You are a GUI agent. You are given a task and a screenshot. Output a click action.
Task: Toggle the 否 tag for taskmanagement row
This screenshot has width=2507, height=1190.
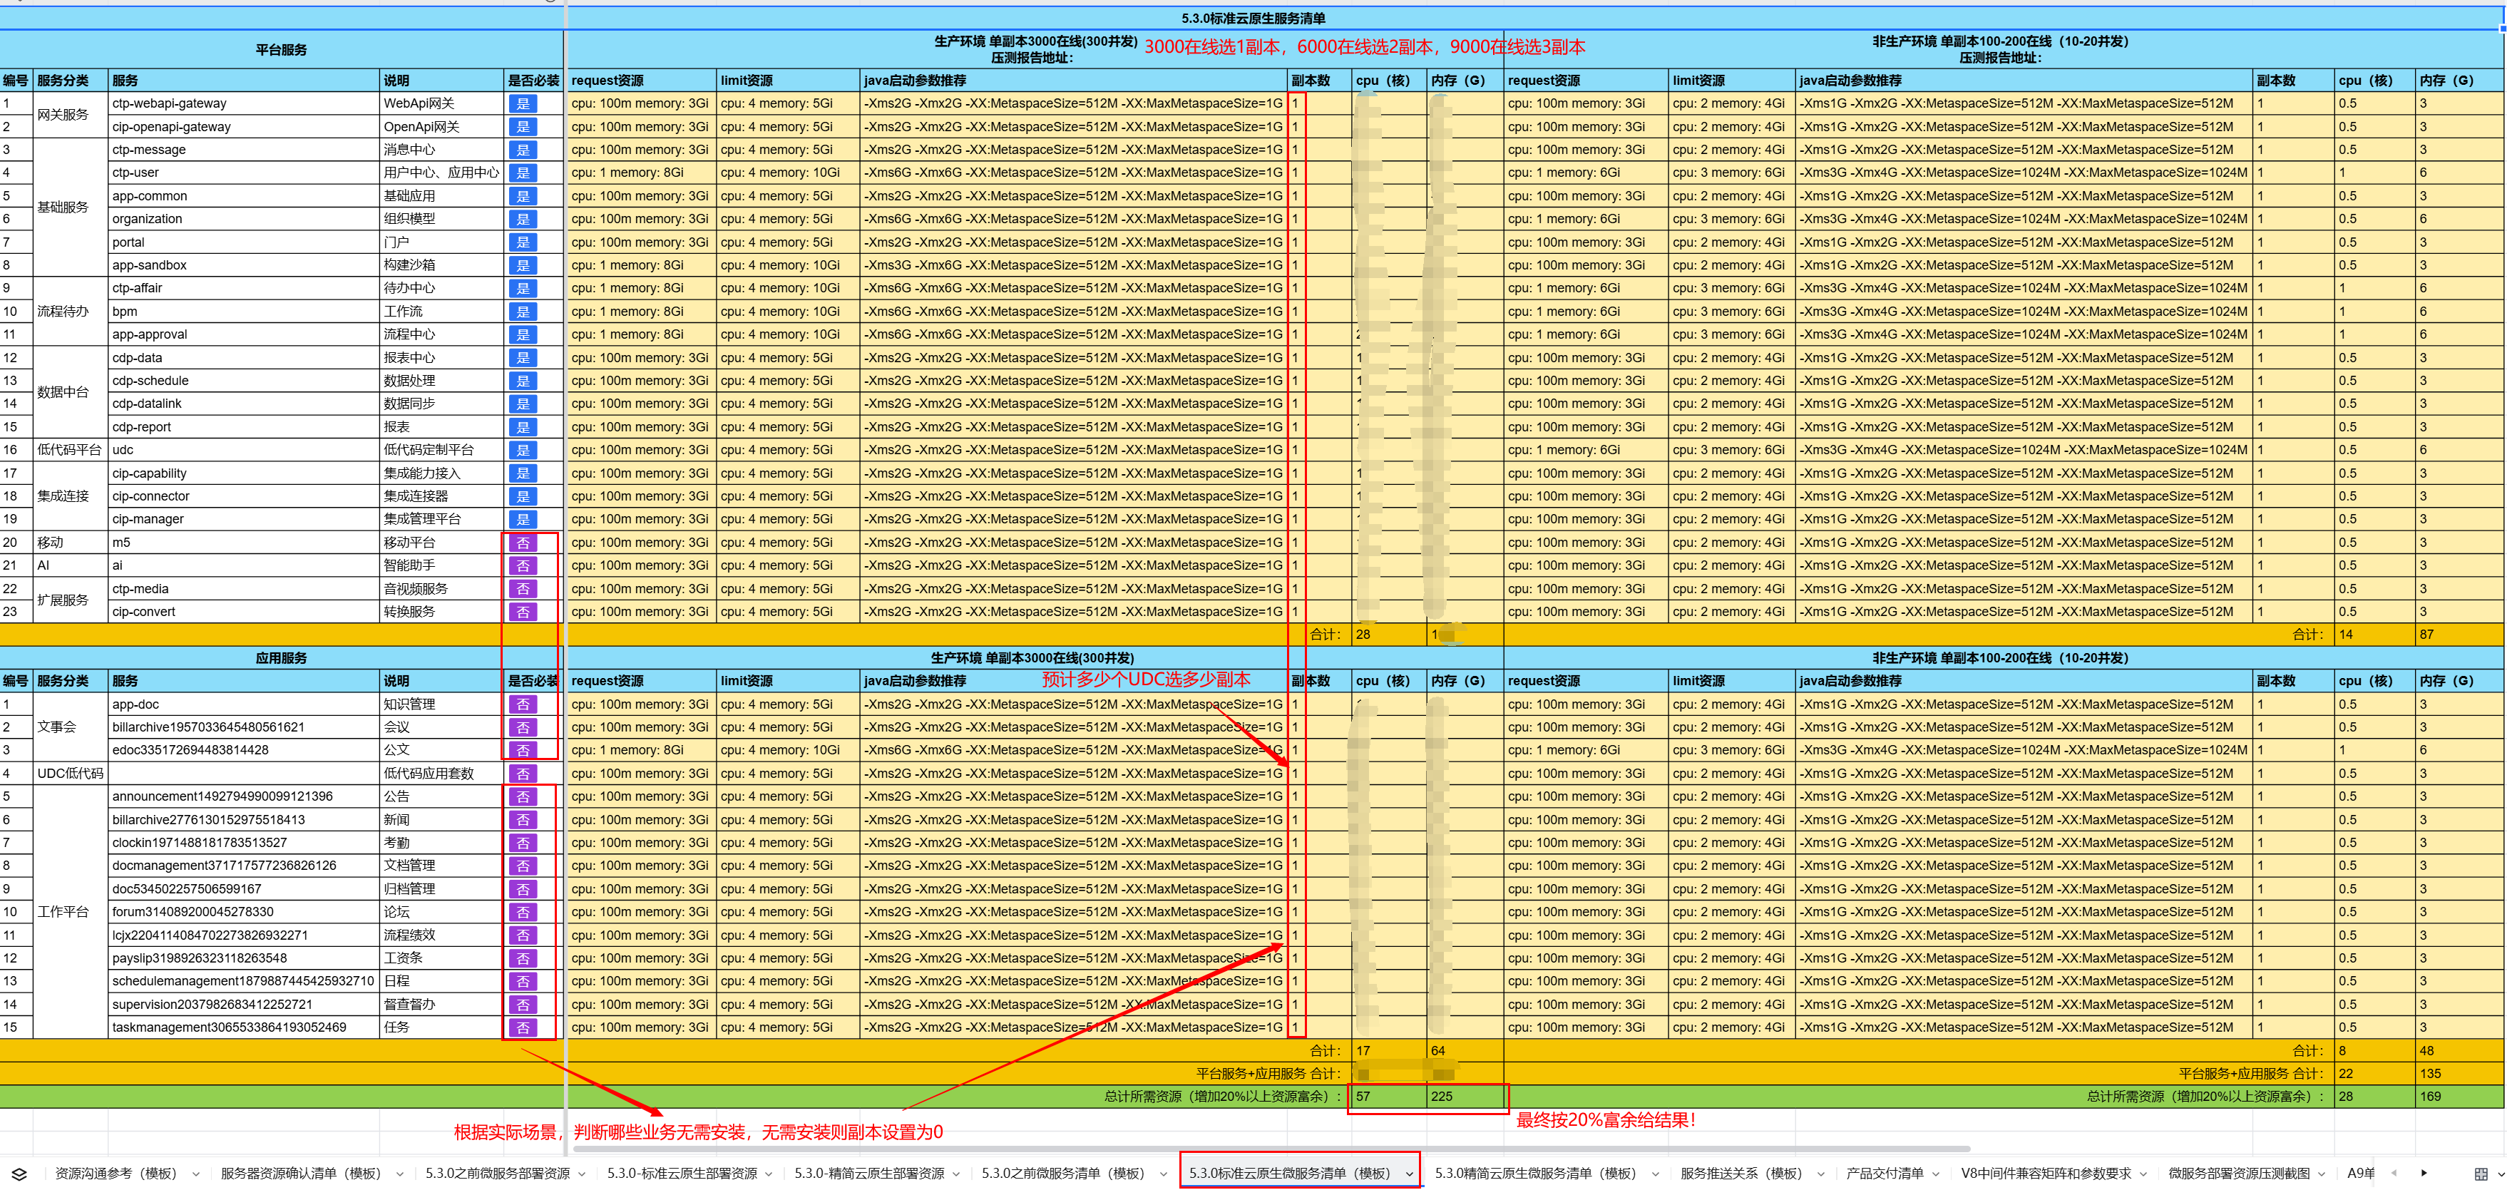pyautogui.click(x=523, y=1028)
